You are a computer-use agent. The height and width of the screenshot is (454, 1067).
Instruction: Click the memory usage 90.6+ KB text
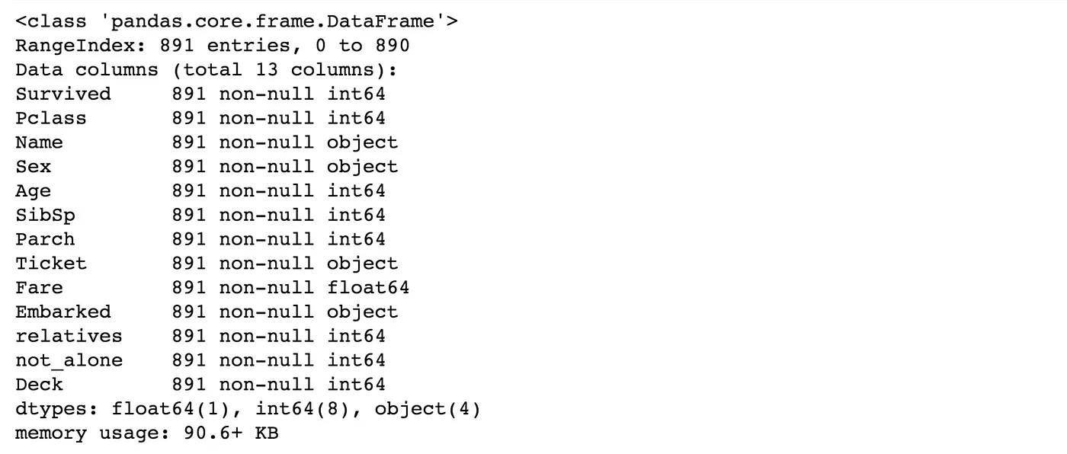pyautogui.click(x=147, y=434)
